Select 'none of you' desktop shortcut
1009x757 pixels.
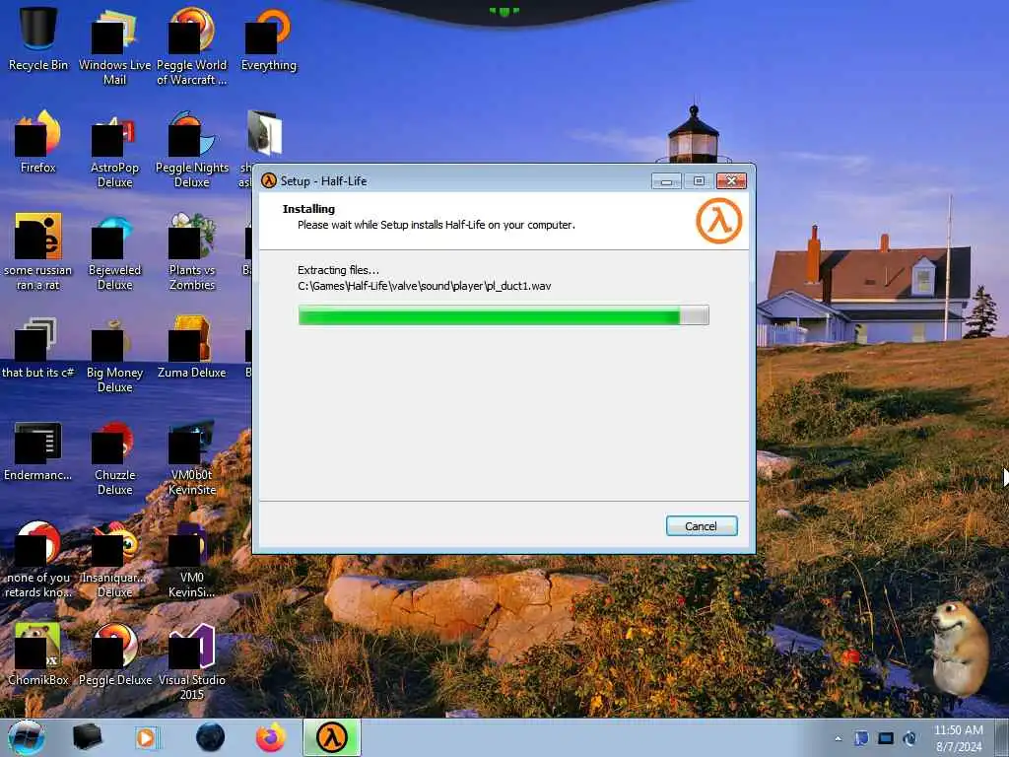pyautogui.click(x=38, y=559)
